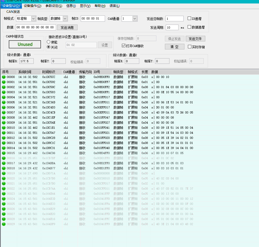Click the 数据 column header

click(204, 72)
